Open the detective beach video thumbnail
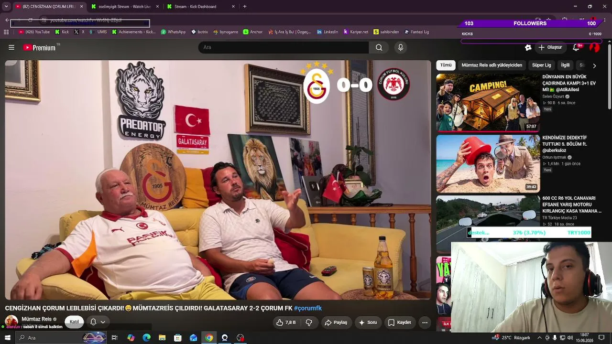 [x=488, y=163]
